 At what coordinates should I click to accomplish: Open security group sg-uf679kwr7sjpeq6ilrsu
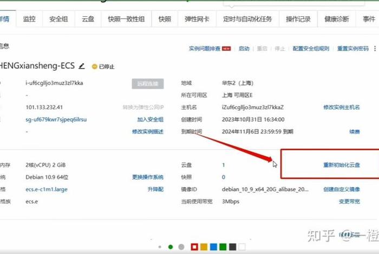pyautogui.click(x=56, y=119)
